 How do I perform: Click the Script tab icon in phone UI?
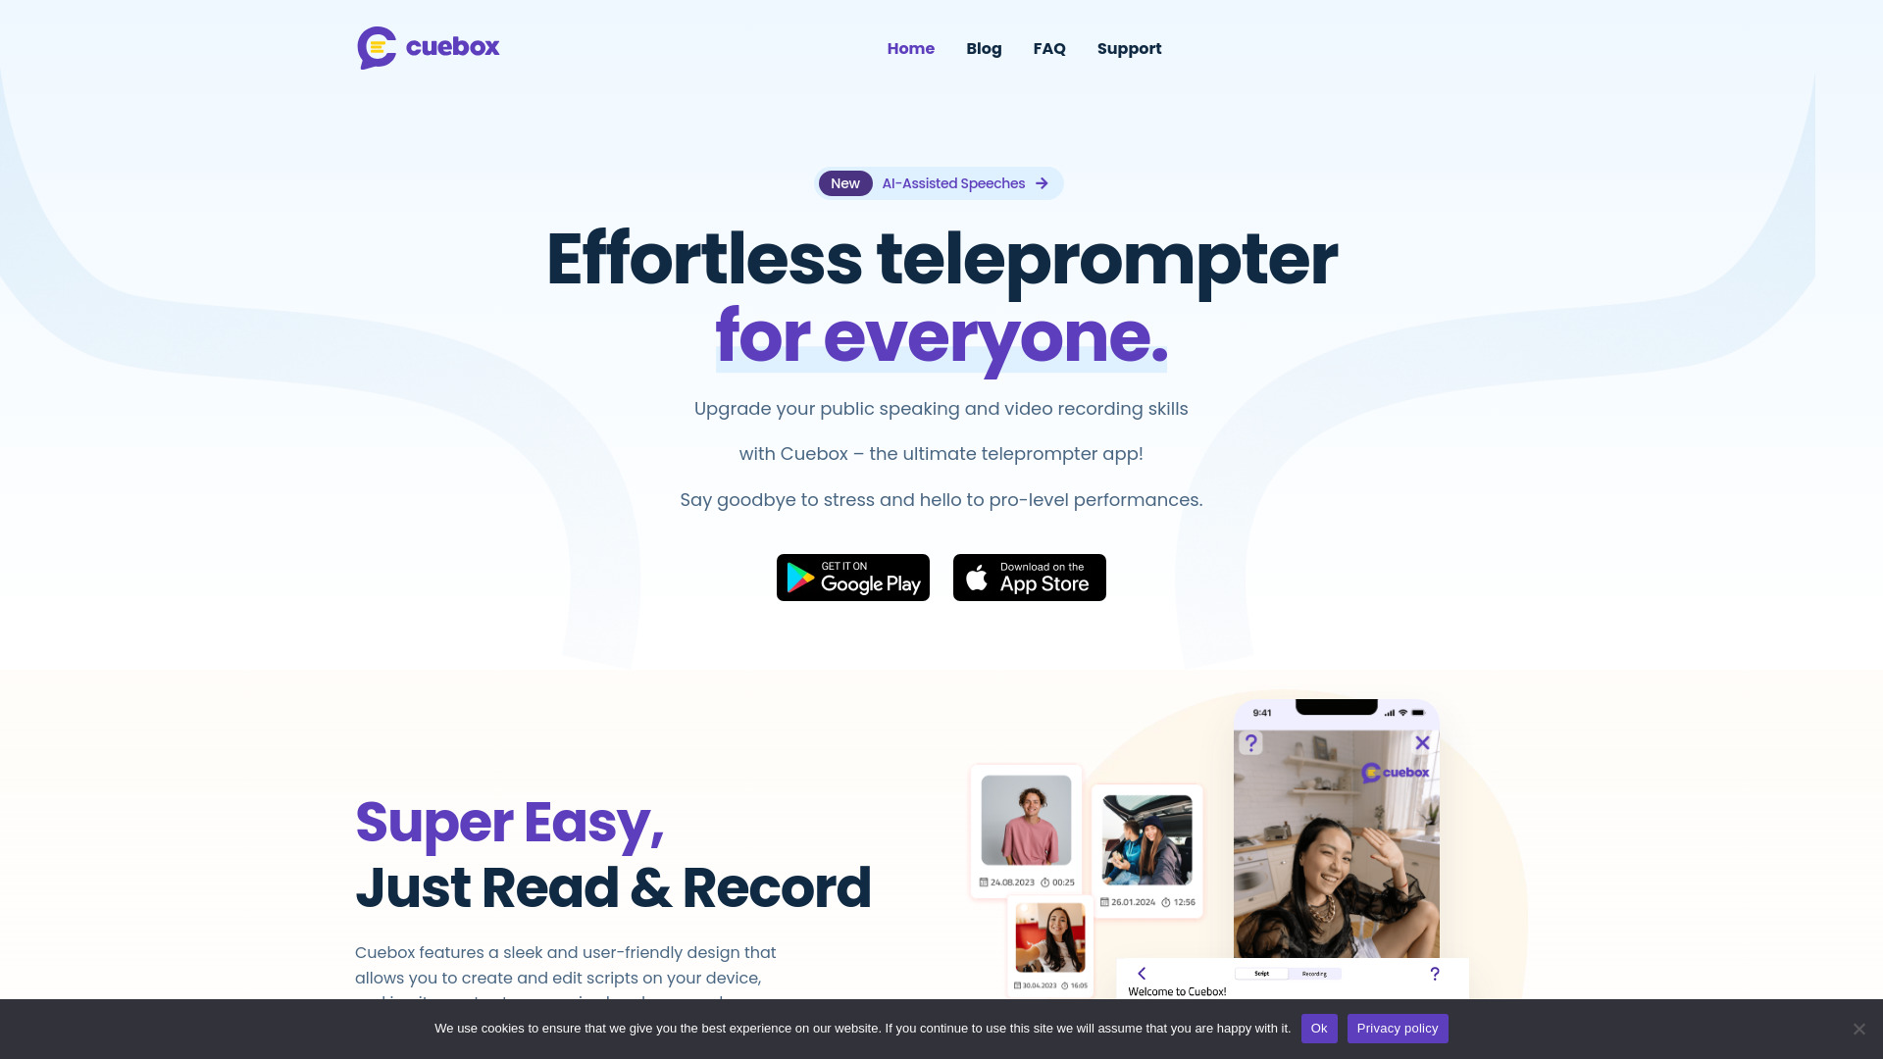tap(1262, 974)
